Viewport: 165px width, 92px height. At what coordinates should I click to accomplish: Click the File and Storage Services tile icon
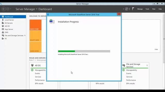pyautogui.click(x=124, y=65)
